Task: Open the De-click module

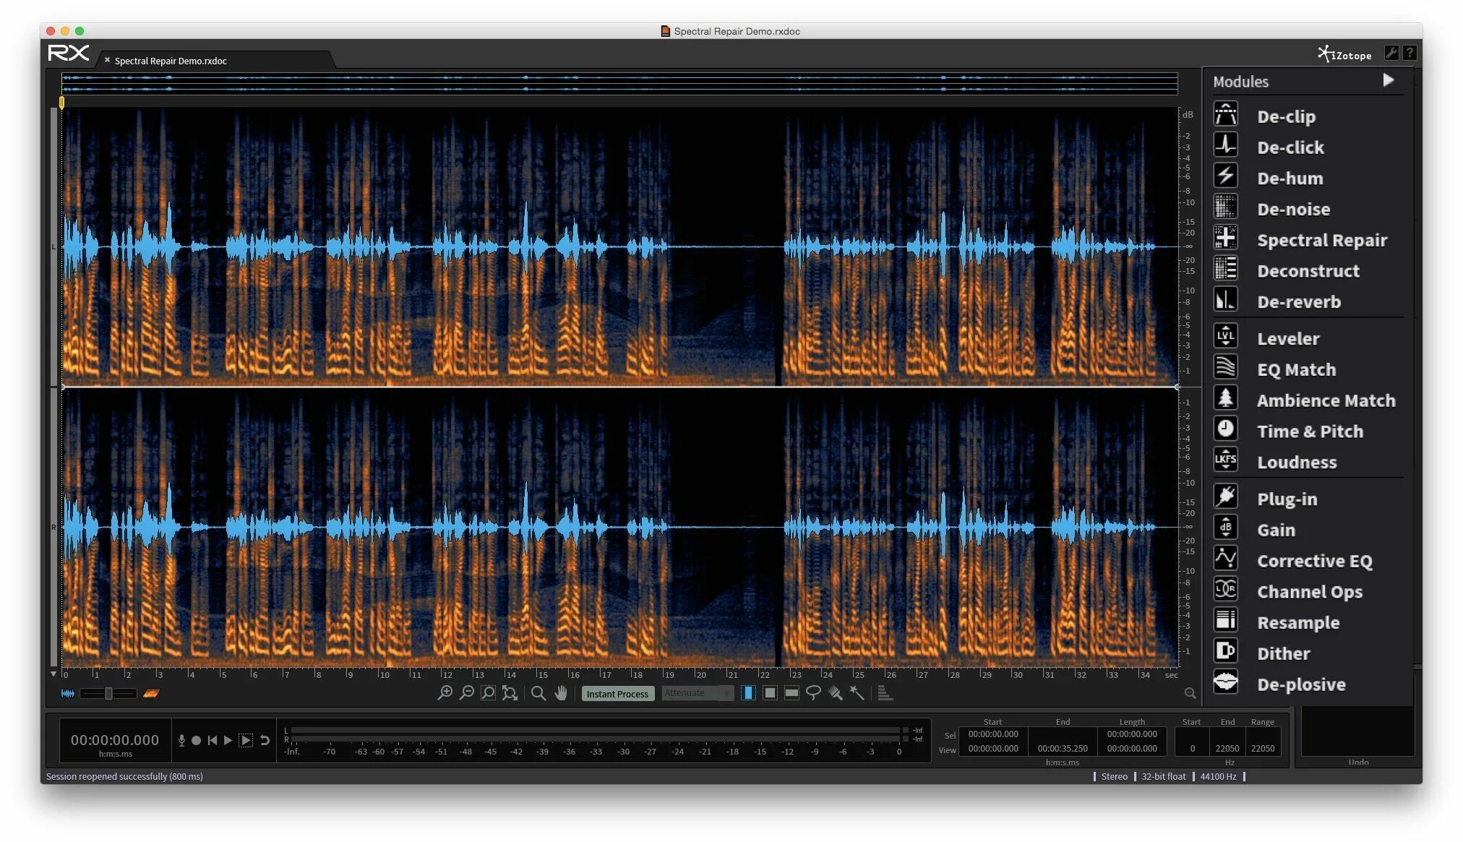Action: (x=1290, y=147)
